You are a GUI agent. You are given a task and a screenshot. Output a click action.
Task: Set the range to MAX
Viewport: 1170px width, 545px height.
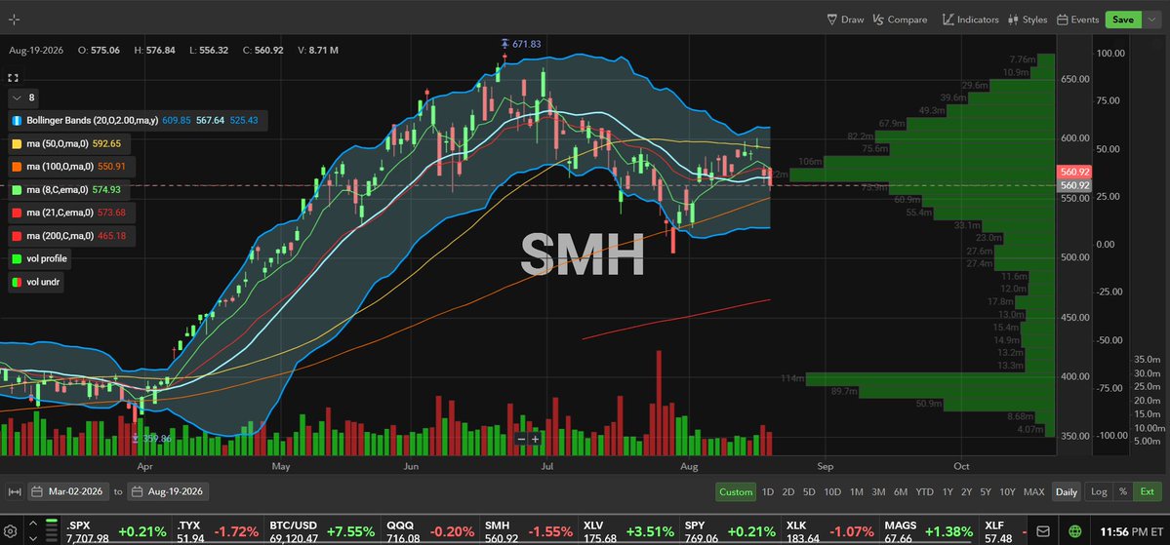(x=1033, y=492)
